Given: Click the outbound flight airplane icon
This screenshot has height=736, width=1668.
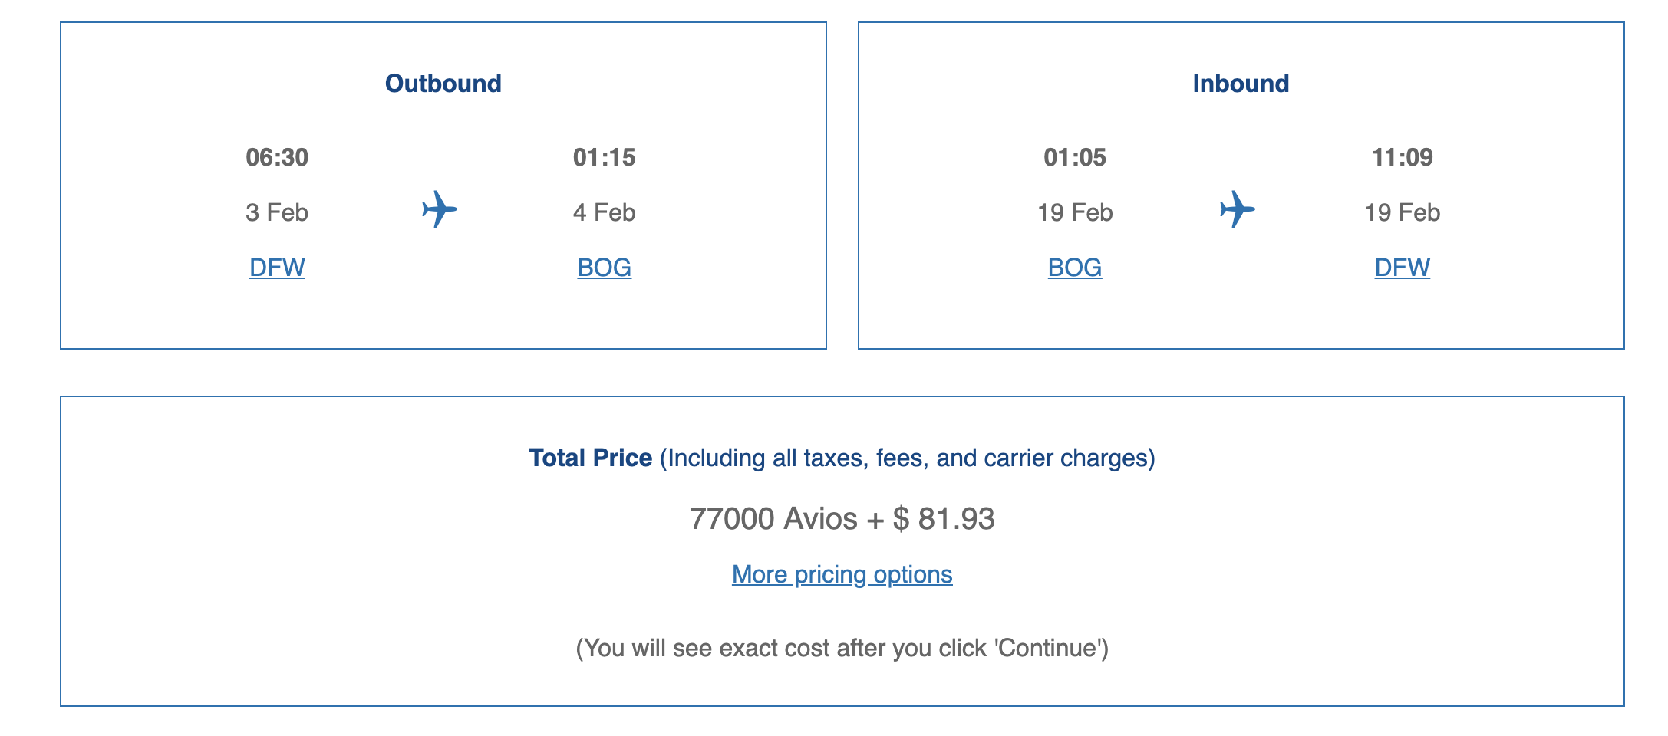Looking at the screenshot, I should click(x=440, y=209).
